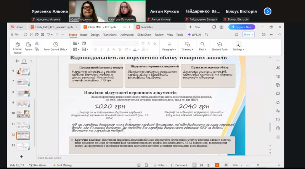Open the Student Tools icon
This screenshot has width=305, height=169.
220,45
